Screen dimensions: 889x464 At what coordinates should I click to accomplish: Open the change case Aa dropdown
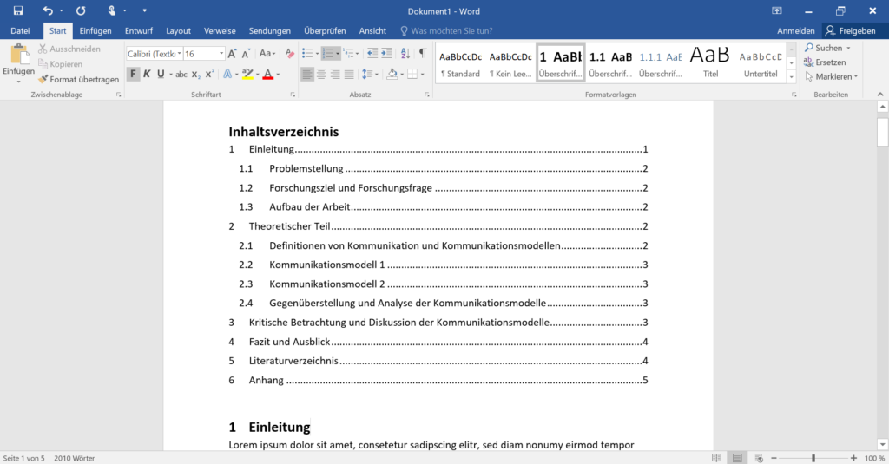[267, 54]
